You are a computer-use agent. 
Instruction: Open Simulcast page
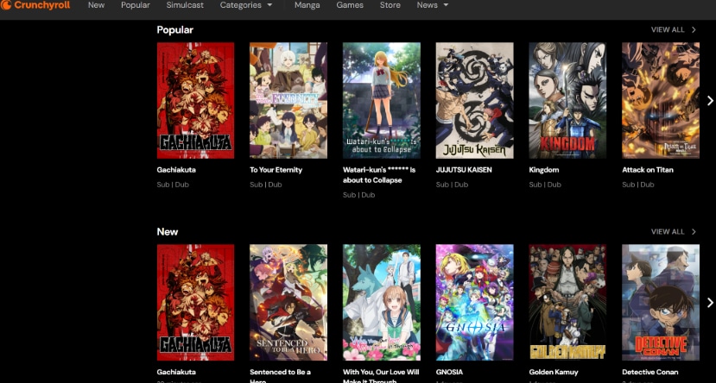point(185,5)
